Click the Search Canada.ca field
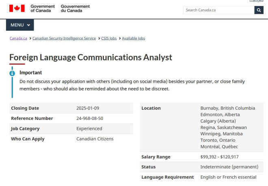The height and width of the screenshot is (186, 268). pyautogui.click(x=219, y=10)
